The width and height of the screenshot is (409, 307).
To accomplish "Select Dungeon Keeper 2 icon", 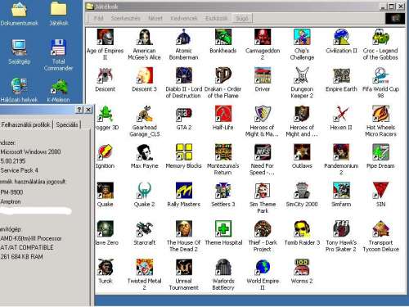I will pos(302,75).
